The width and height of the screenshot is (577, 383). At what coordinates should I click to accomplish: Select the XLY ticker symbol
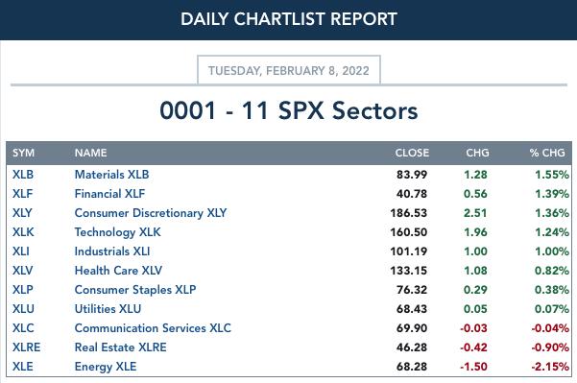point(22,213)
